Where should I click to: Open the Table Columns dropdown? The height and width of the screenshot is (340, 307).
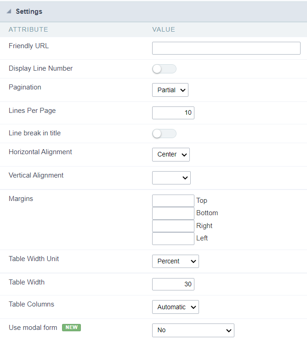[175, 307]
